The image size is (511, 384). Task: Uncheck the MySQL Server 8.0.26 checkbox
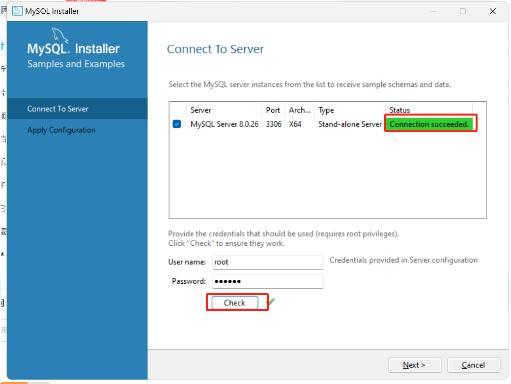(x=177, y=124)
